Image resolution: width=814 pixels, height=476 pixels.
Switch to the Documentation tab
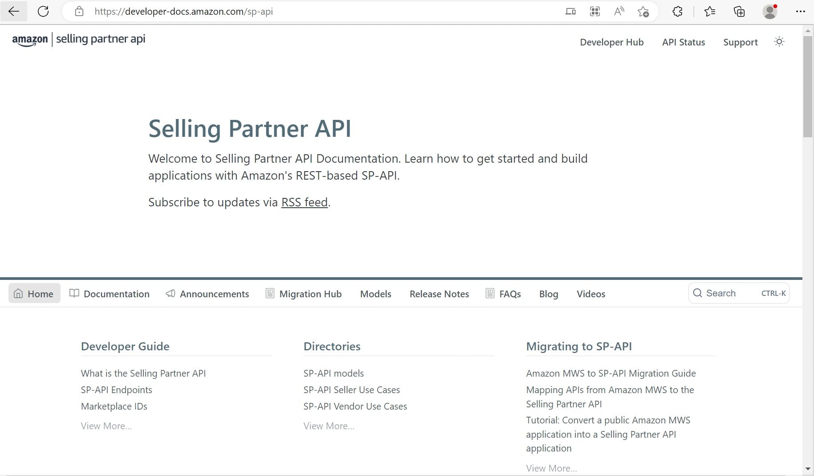[109, 294]
